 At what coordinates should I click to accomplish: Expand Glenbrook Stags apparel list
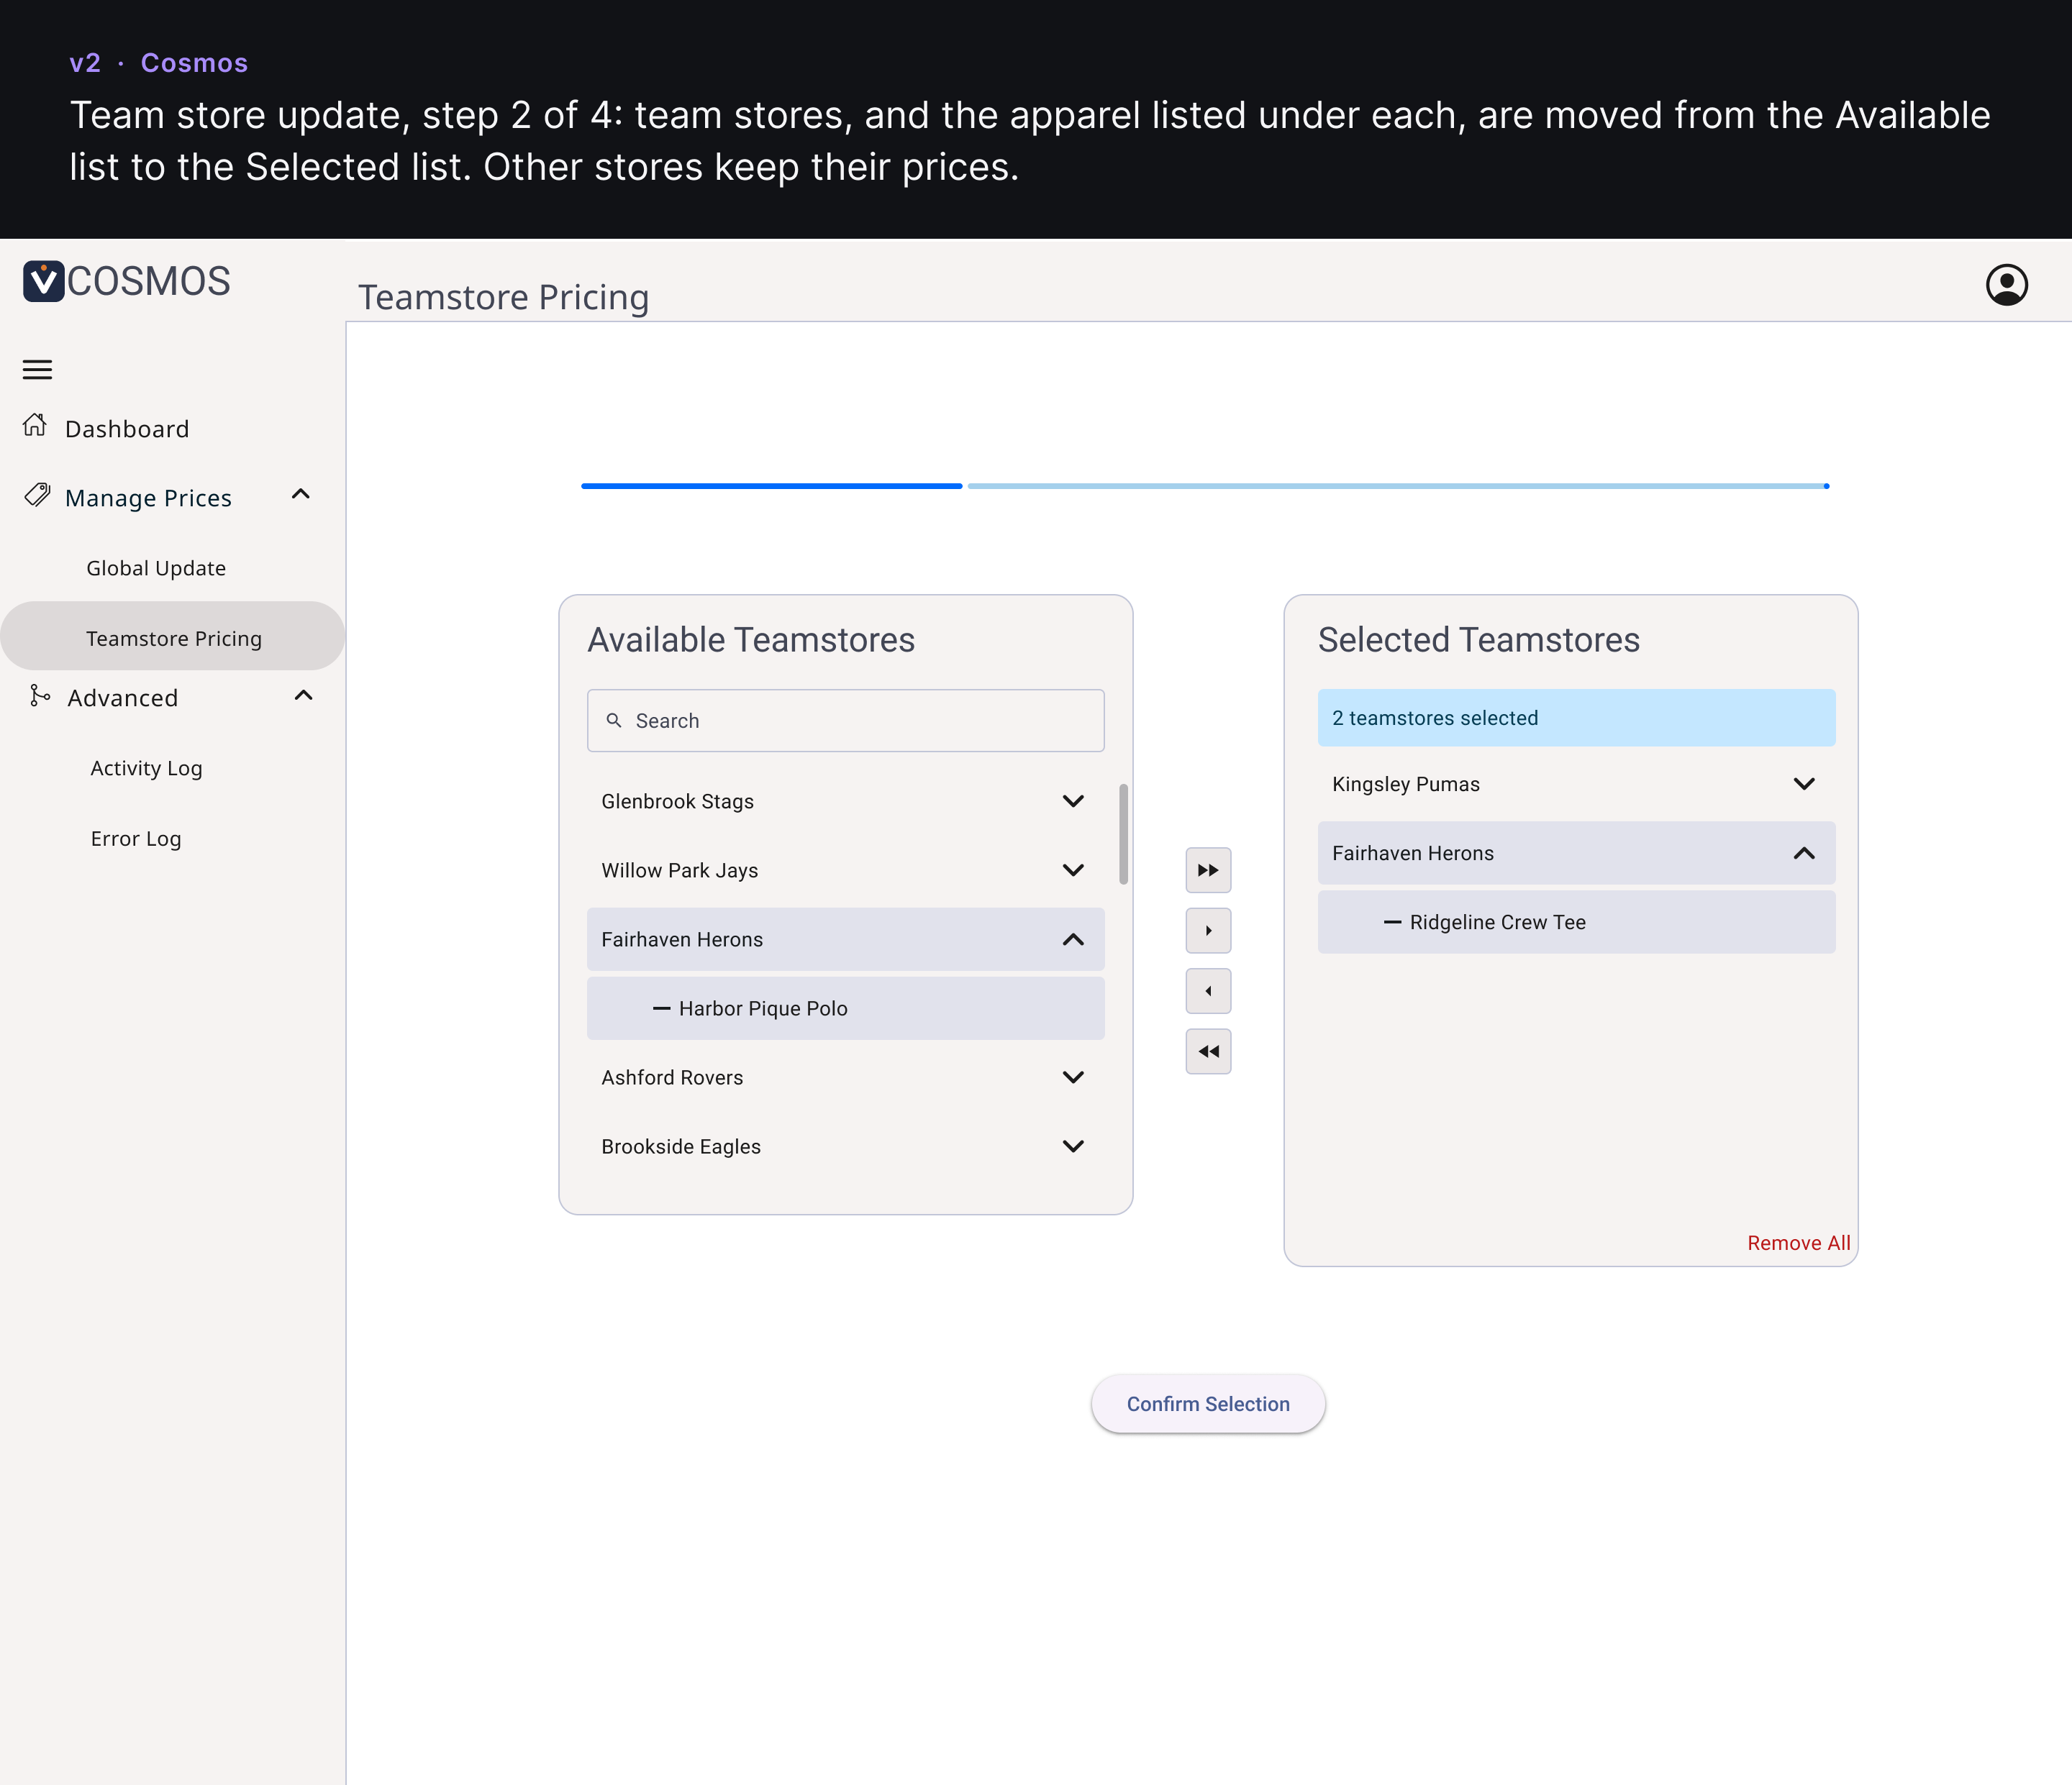pos(1073,802)
